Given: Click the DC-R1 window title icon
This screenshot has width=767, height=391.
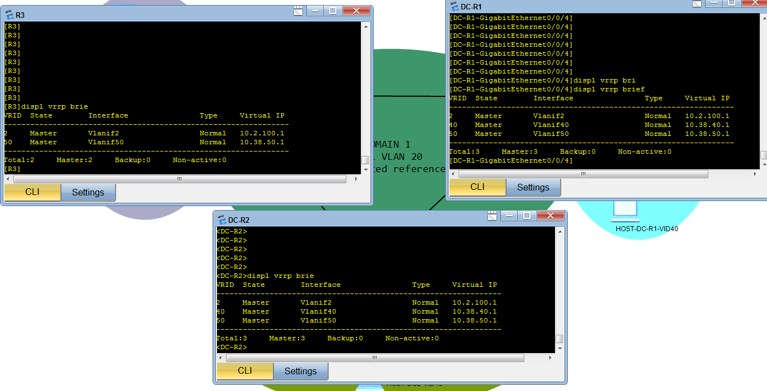Looking at the screenshot, I should 455,7.
